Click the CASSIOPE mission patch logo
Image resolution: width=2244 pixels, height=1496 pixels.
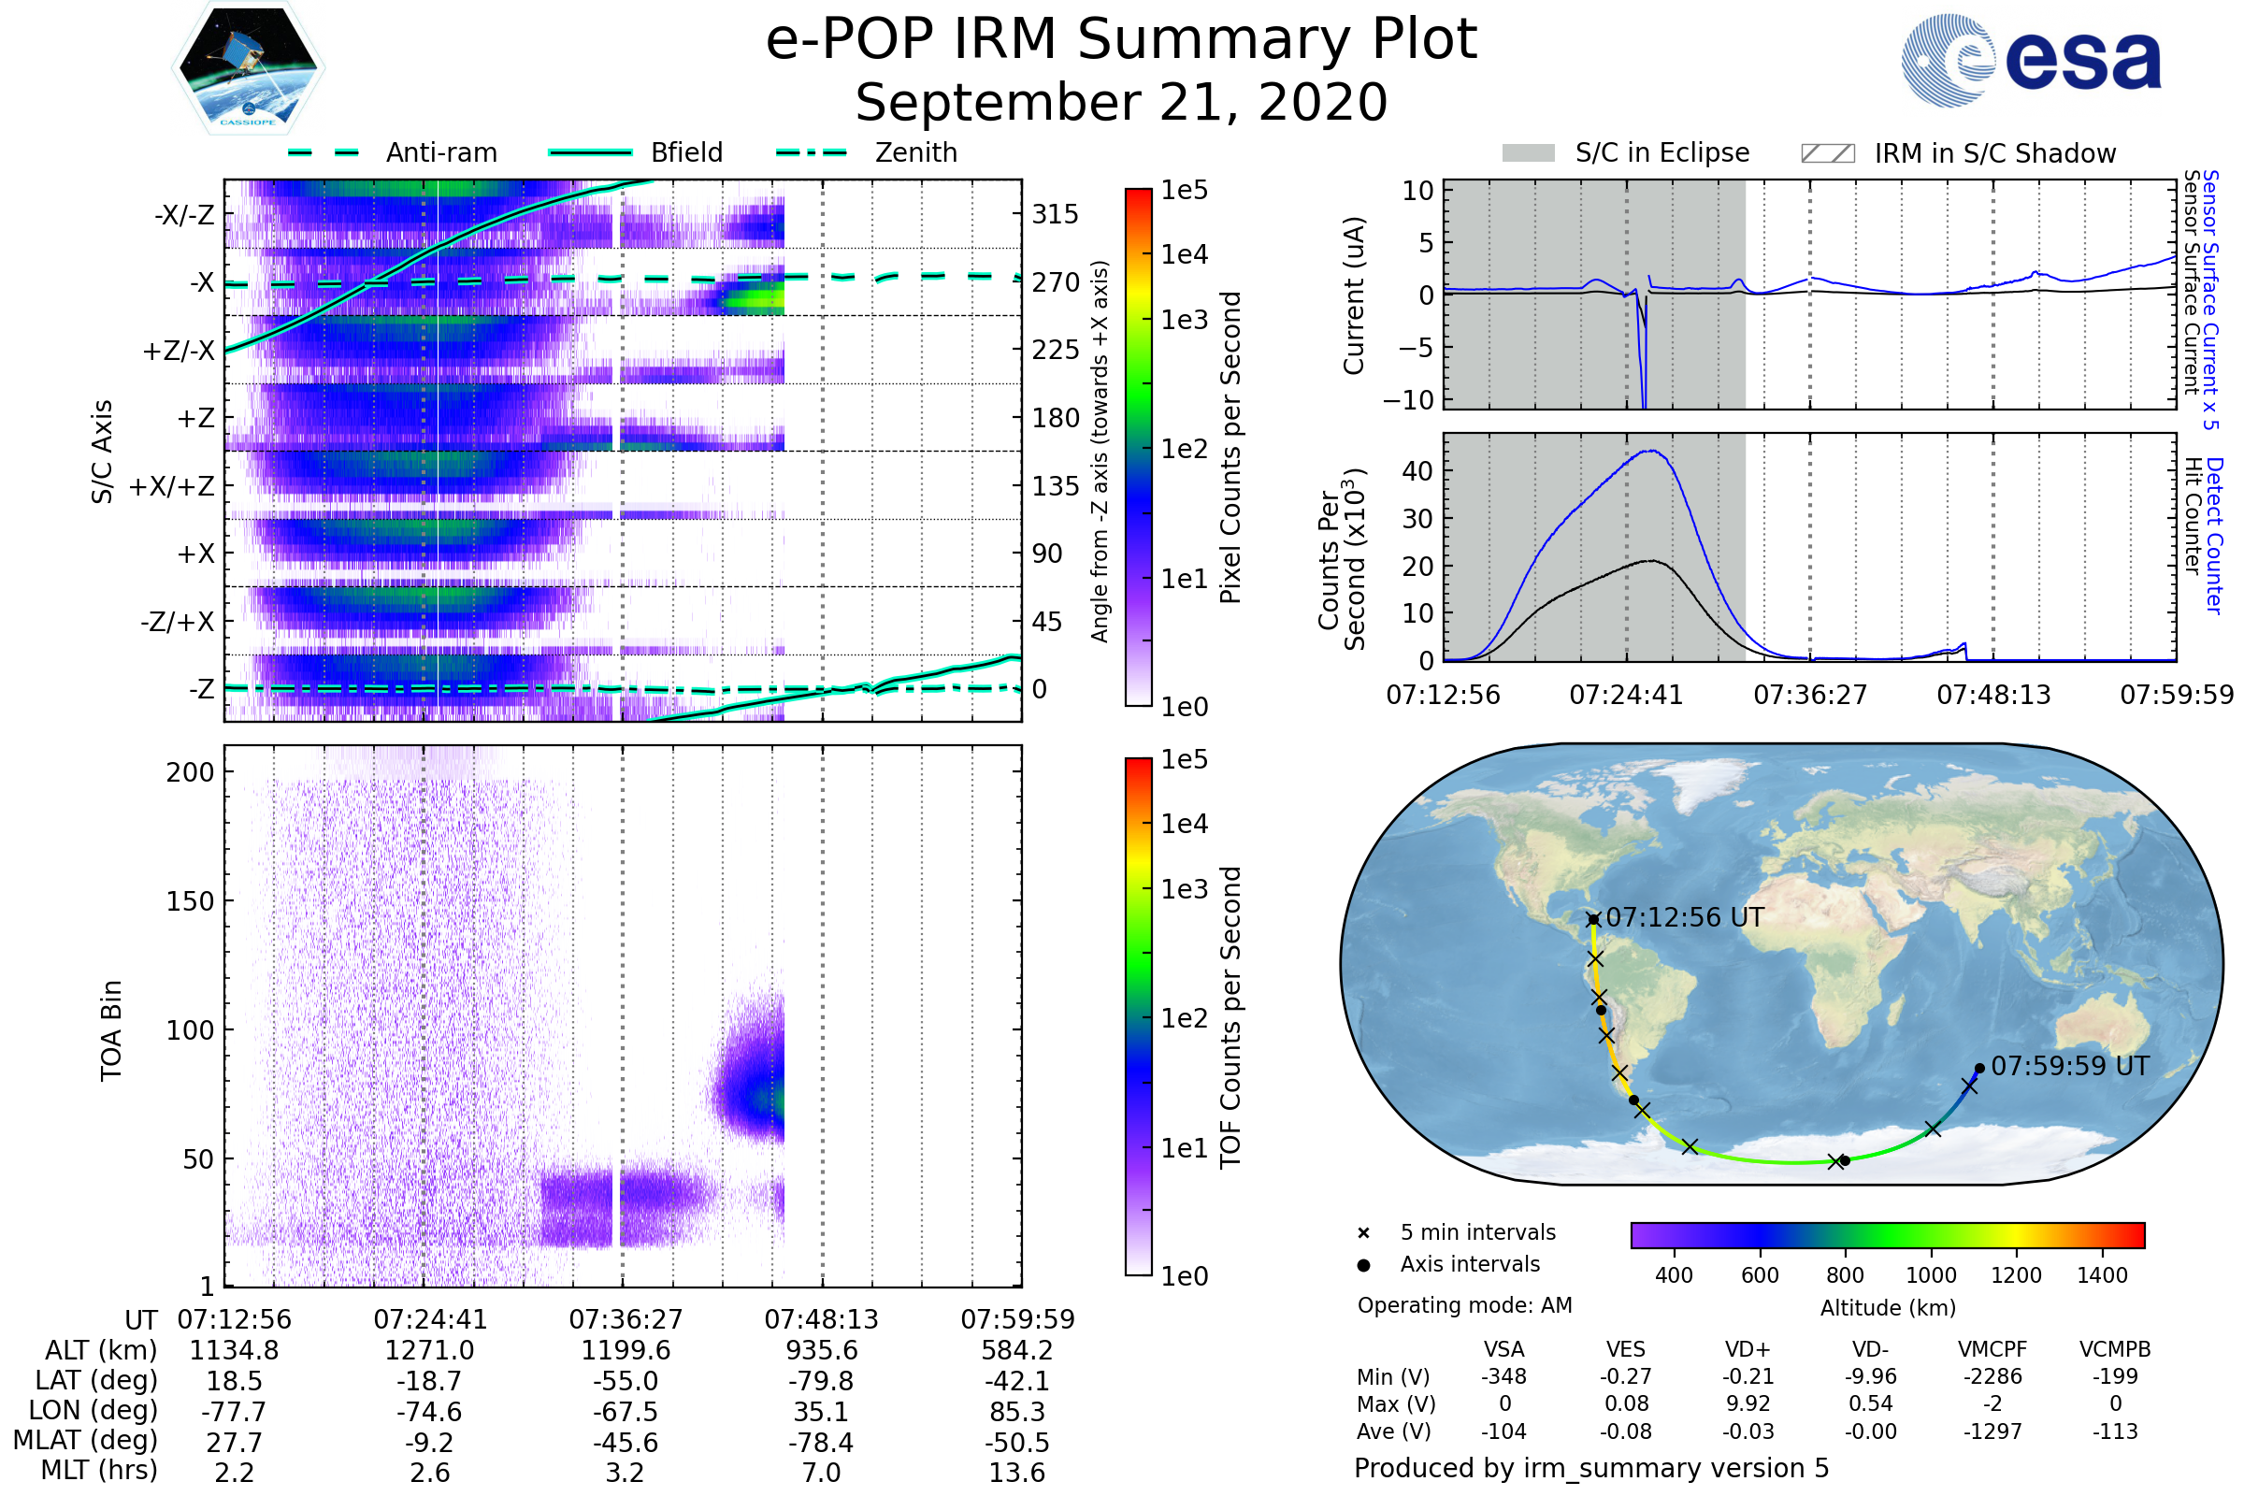click(248, 68)
